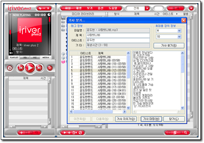
Task: Open the device dropdown showing 10
Action: coord(179,37)
